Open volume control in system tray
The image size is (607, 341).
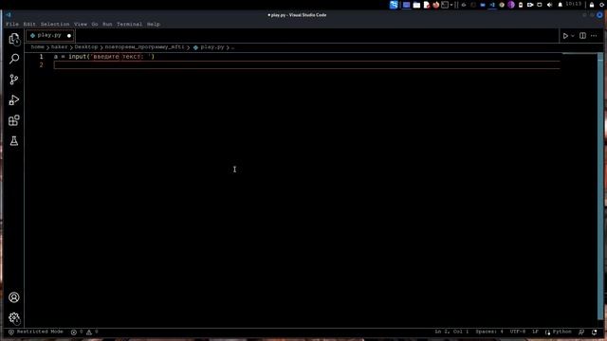click(549, 5)
